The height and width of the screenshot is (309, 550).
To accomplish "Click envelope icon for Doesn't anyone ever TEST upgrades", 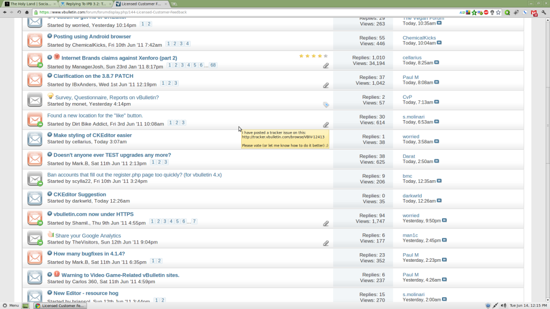I will click(35, 159).
